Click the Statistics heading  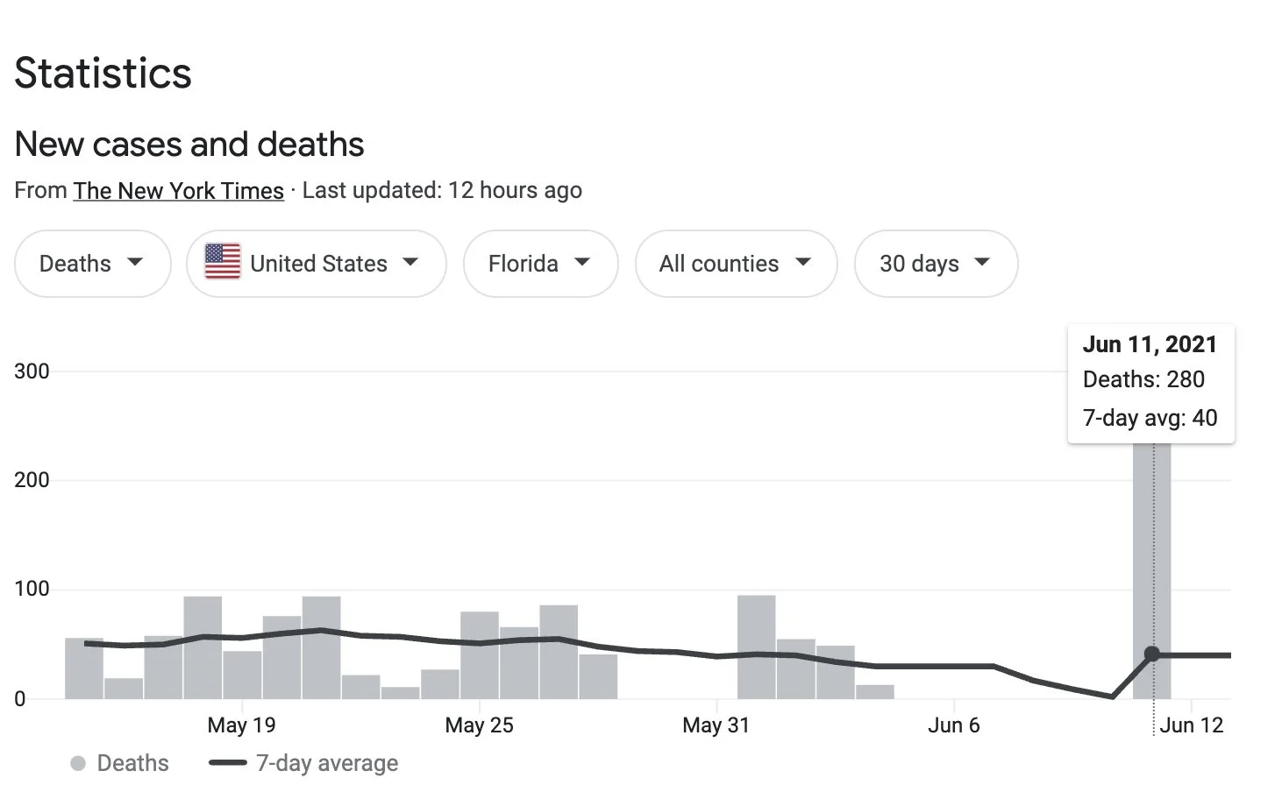(x=103, y=73)
